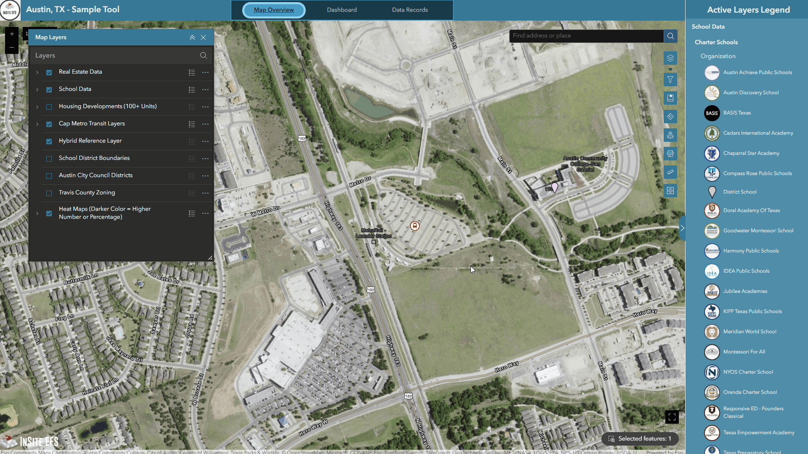Enable the Travis County Zoning layer
The image size is (808, 454).
49,193
